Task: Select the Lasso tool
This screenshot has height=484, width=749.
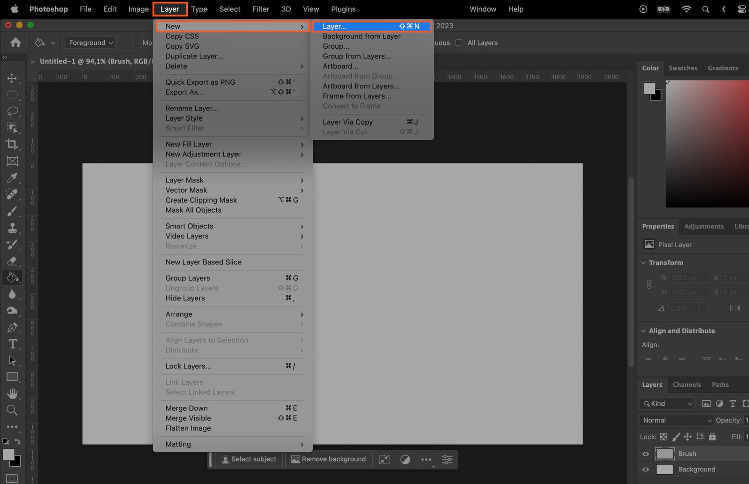Action: pyautogui.click(x=12, y=111)
